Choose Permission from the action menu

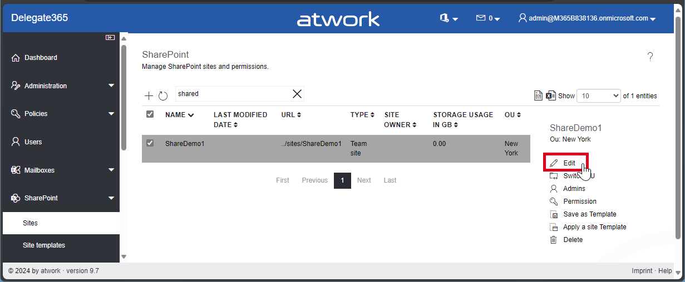[580, 202]
